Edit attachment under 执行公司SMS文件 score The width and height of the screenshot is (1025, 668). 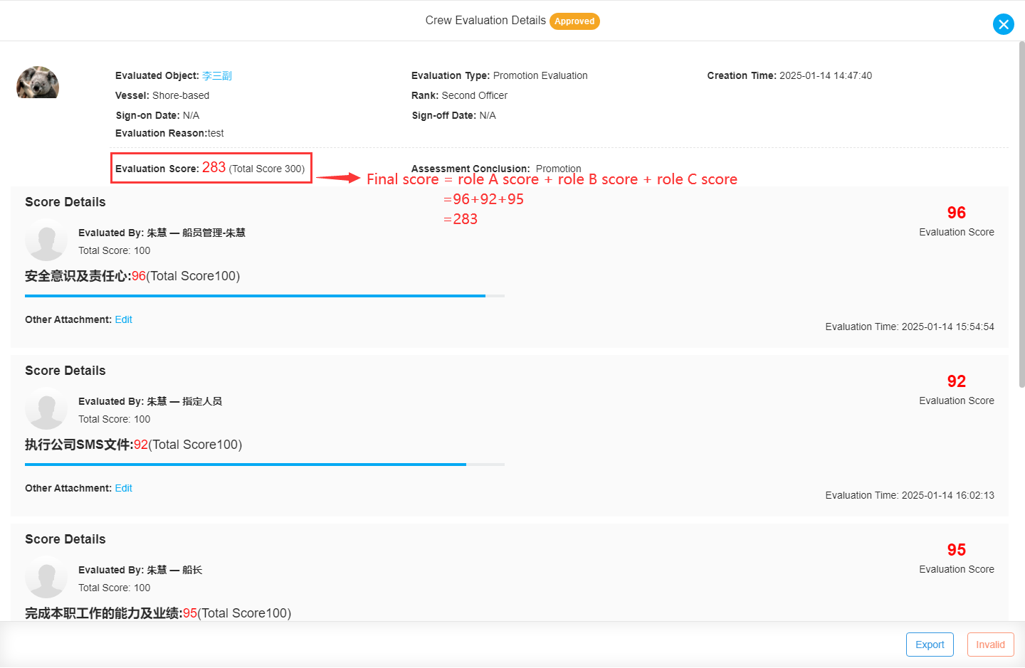tap(124, 488)
